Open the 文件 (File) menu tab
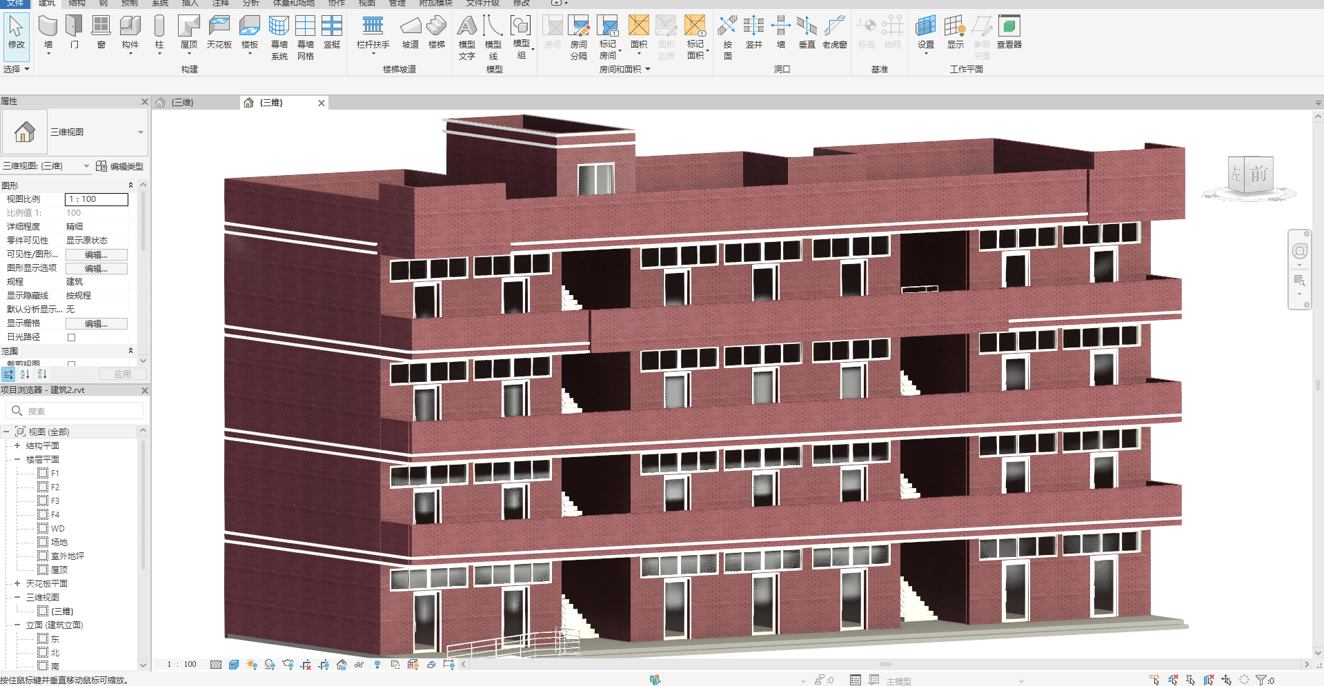Image resolution: width=1324 pixels, height=686 pixels. pos(15,3)
